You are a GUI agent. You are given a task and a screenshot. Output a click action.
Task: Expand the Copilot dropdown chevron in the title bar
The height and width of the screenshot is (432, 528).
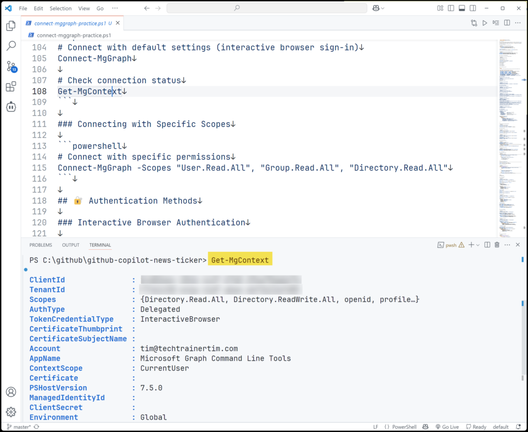[383, 8]
